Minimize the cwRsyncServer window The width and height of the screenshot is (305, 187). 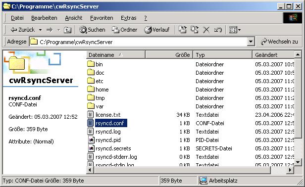point(281,6)
